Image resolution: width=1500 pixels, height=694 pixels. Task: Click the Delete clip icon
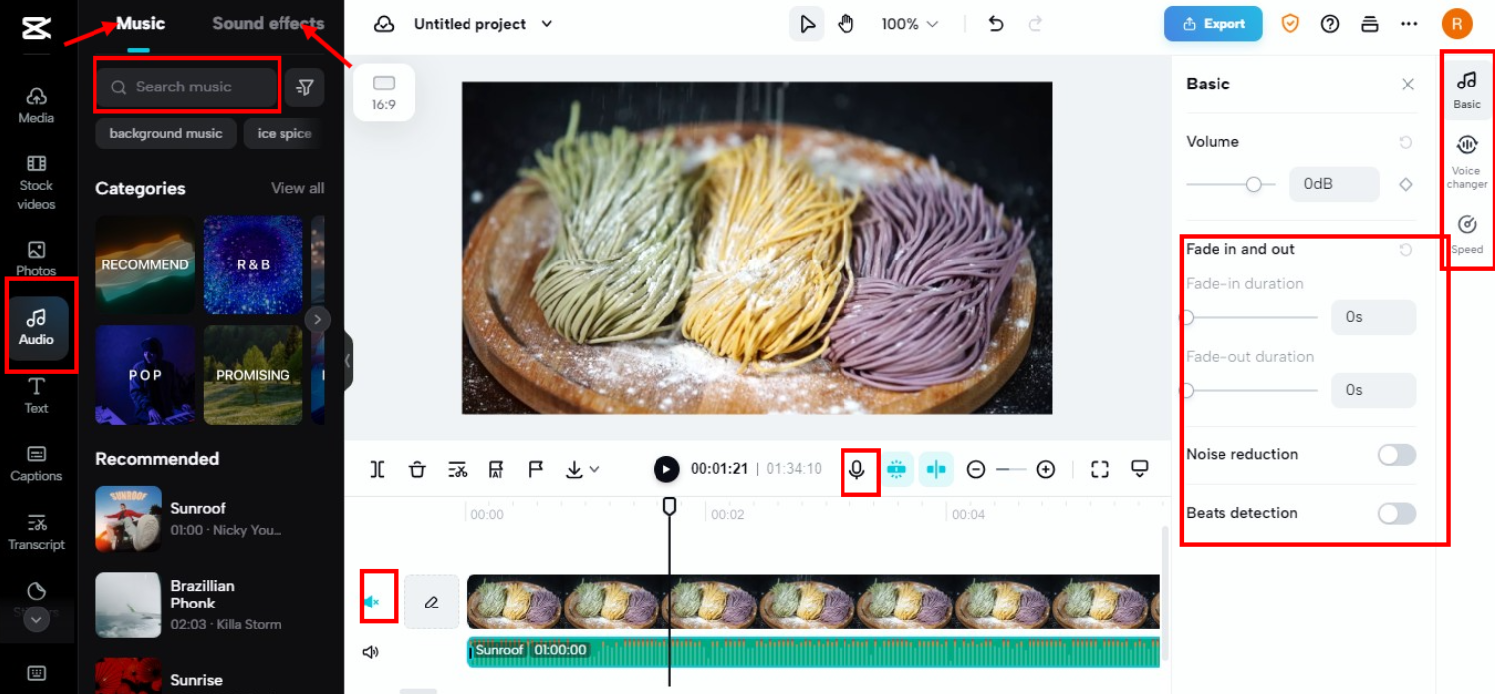coord(417,468)
